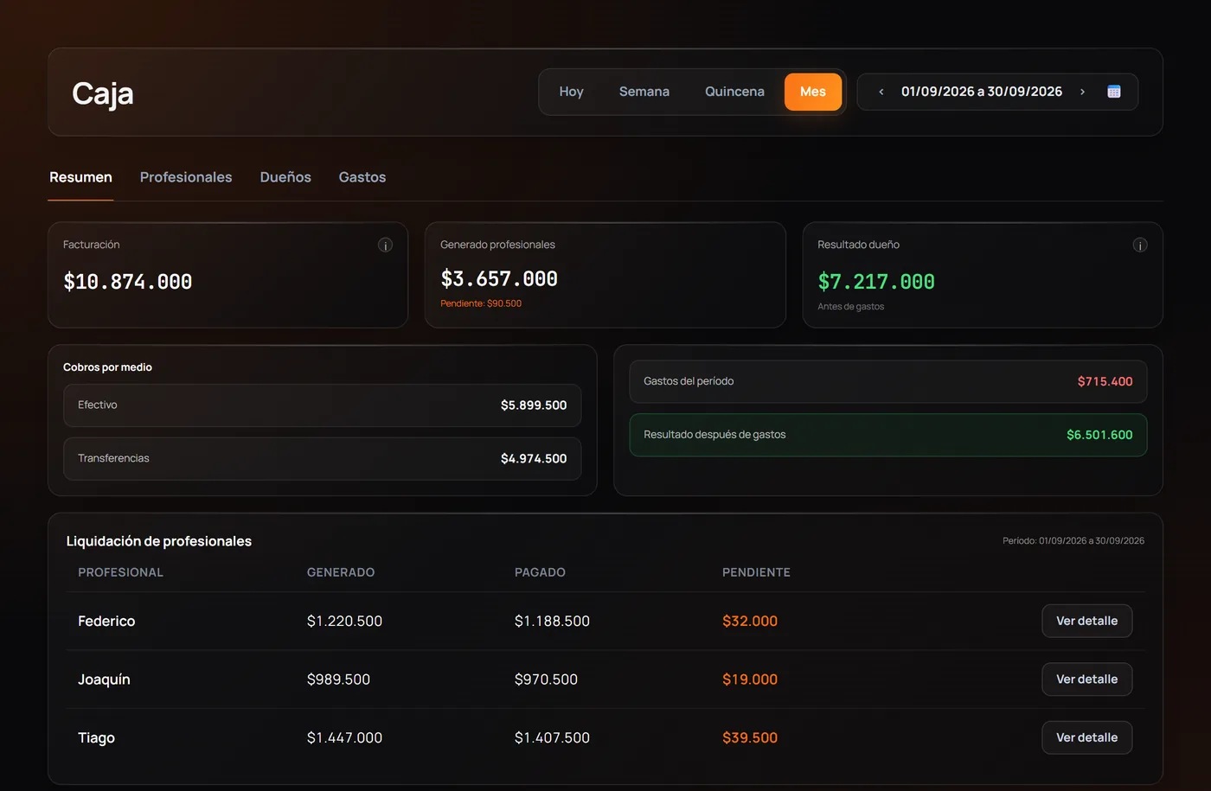Screen dimensions: 1211x791
Task: Select the Quincena period option
Action: click(734, 92)
